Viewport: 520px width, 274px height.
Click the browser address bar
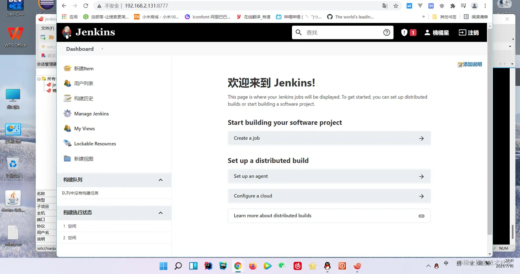(206, 5)
